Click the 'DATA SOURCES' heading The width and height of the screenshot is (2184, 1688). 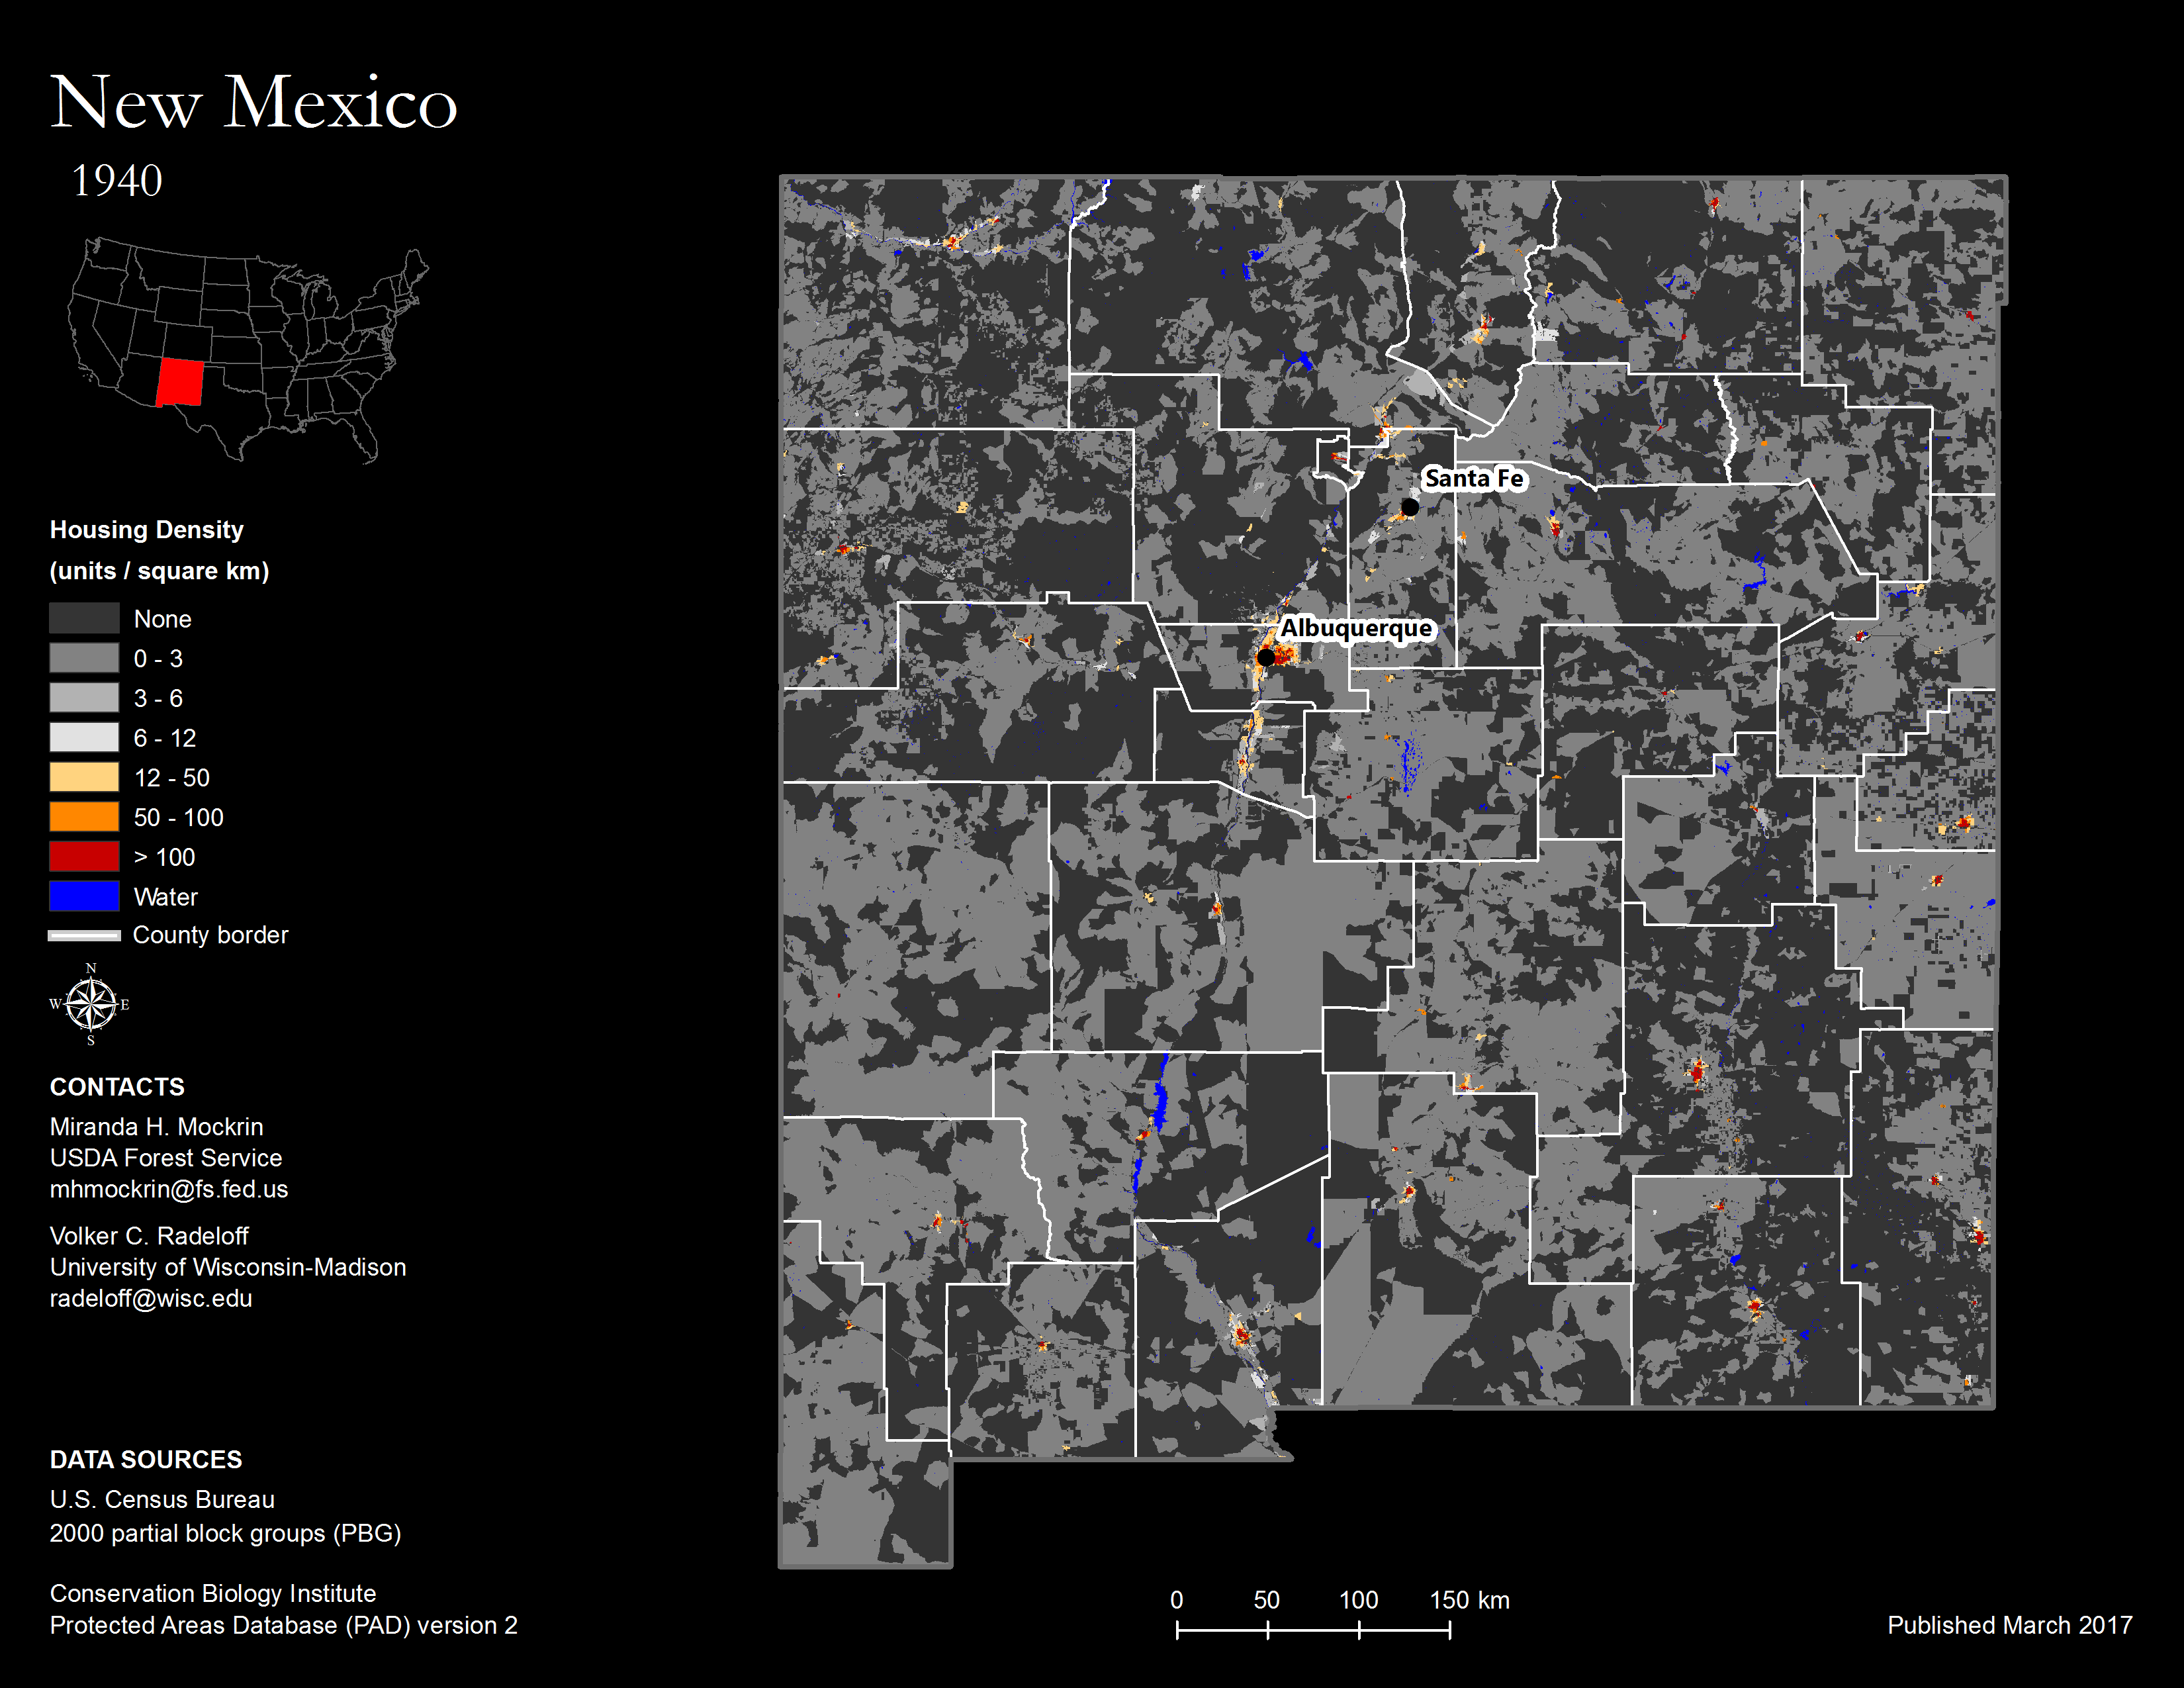click(x=146, y=1459)
